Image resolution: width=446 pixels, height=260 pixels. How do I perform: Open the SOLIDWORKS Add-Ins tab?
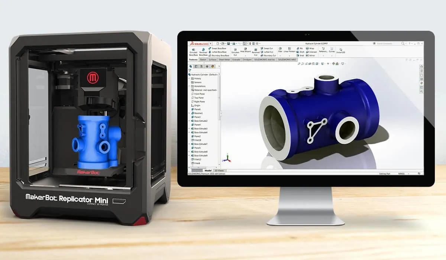265,59
